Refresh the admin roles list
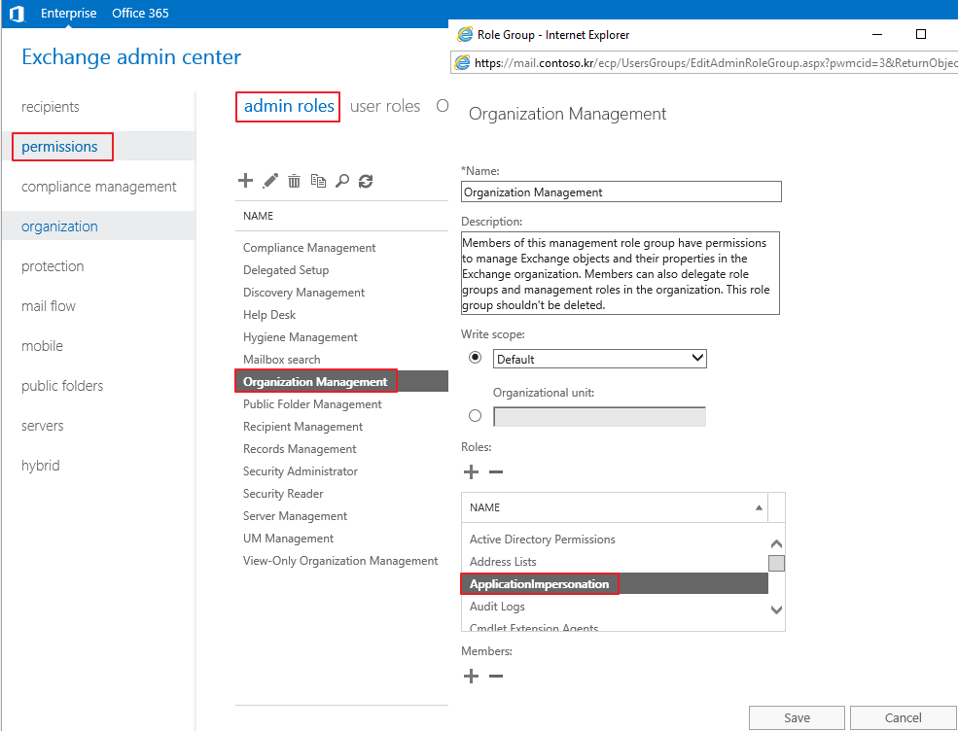The height and width of the screenshot is (731, 958). pyautogui.click(x=366, y=181)
